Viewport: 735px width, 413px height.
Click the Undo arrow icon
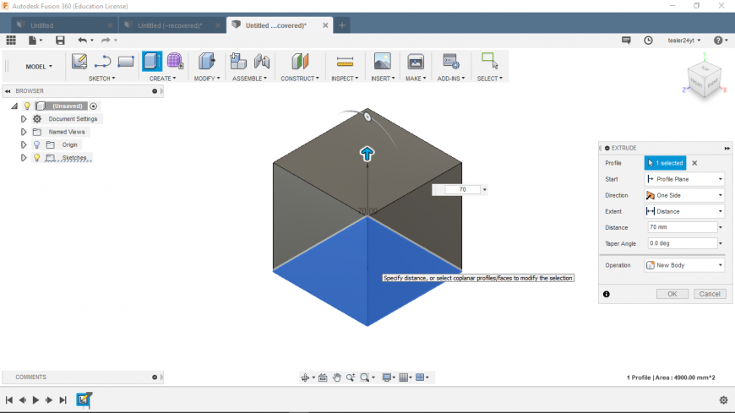[82, 40]
